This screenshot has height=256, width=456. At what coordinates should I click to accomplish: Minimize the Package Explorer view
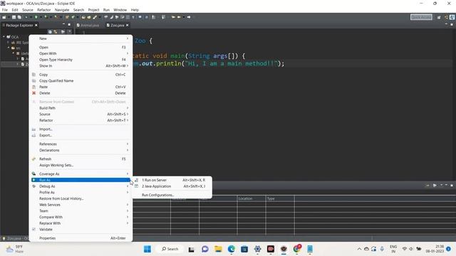pos(63,25)
